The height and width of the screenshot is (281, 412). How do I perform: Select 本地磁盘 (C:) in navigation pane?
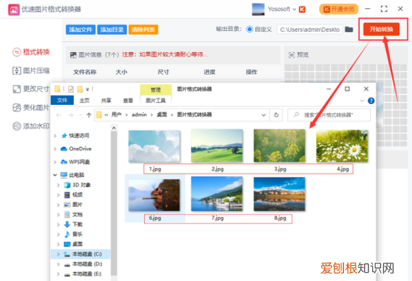(x=83, y=254)
